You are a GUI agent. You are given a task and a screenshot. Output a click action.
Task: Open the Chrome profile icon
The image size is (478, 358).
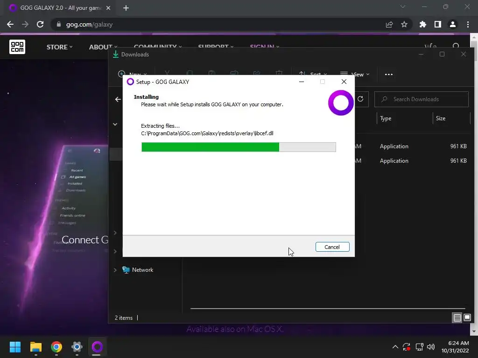pyautogui.click(x=453, y=24)
